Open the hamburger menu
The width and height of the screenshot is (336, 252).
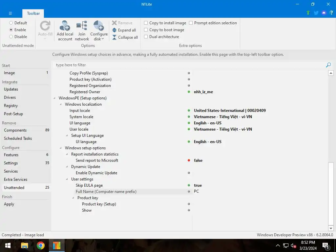[10, 13]
